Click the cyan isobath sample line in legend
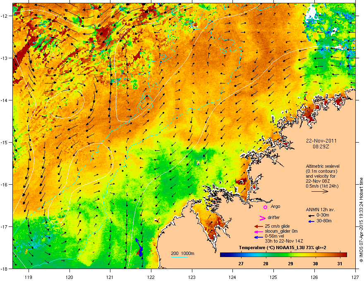364x281 pixels. tap(179, 257)
